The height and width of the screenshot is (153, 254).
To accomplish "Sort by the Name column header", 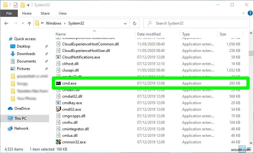I will (x=61, y=34).
